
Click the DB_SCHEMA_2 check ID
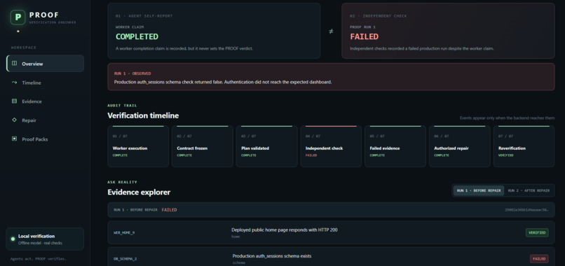click(125, 258)
